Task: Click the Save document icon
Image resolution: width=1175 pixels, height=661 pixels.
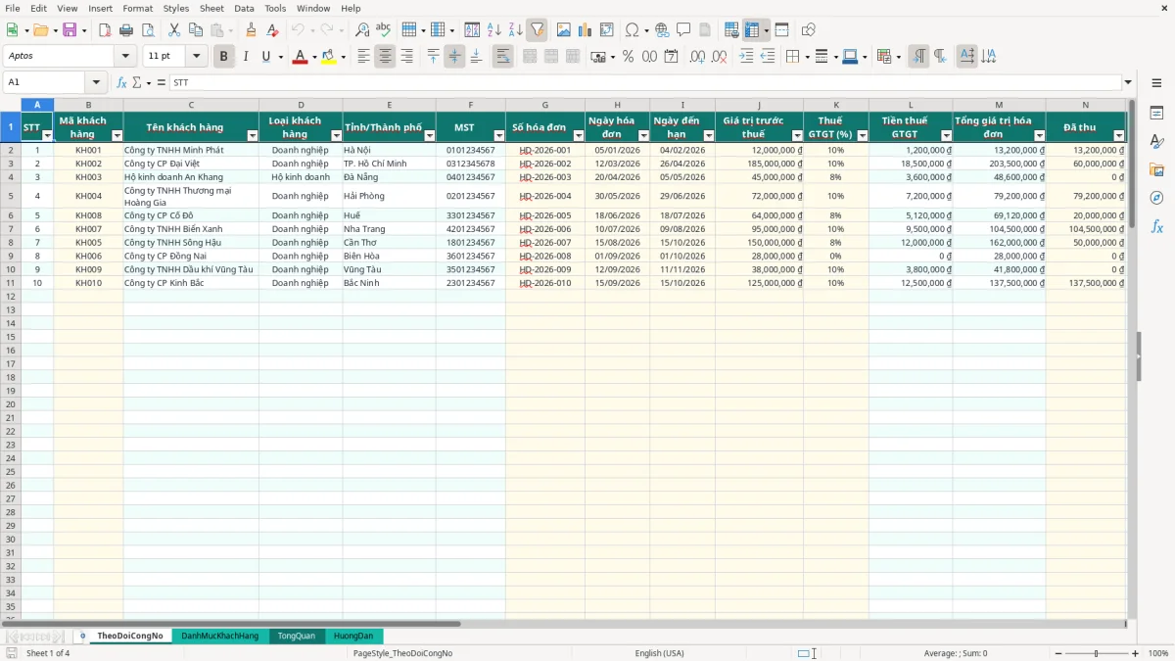Action: tap(70, 30)
